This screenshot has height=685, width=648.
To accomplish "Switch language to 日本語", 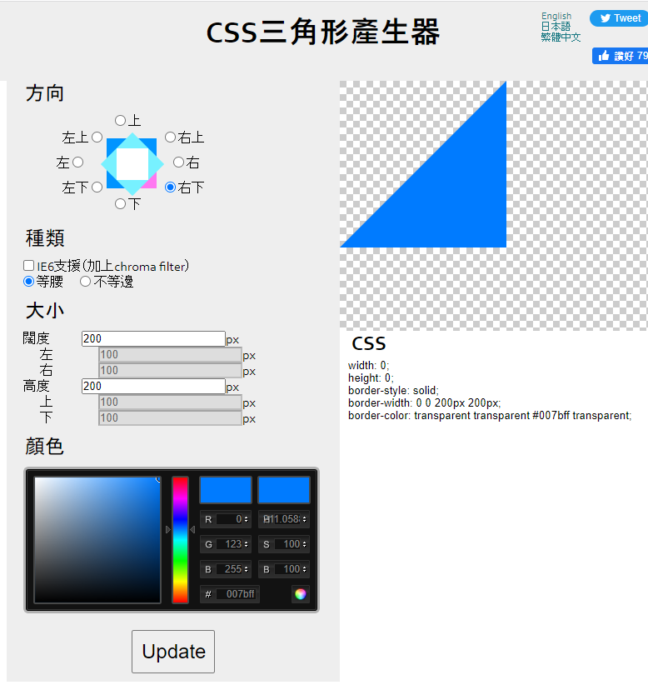I will pyautogui.click(x=556, y=27).
